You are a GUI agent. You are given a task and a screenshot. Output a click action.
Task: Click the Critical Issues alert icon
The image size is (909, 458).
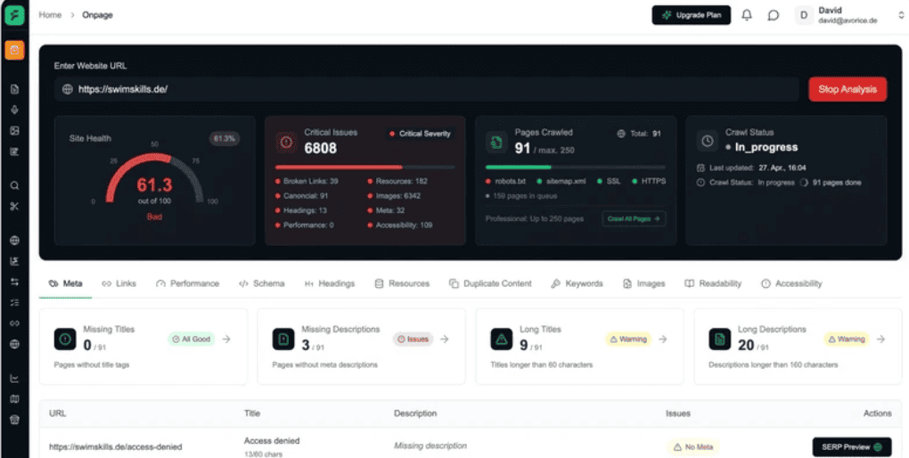286,142
